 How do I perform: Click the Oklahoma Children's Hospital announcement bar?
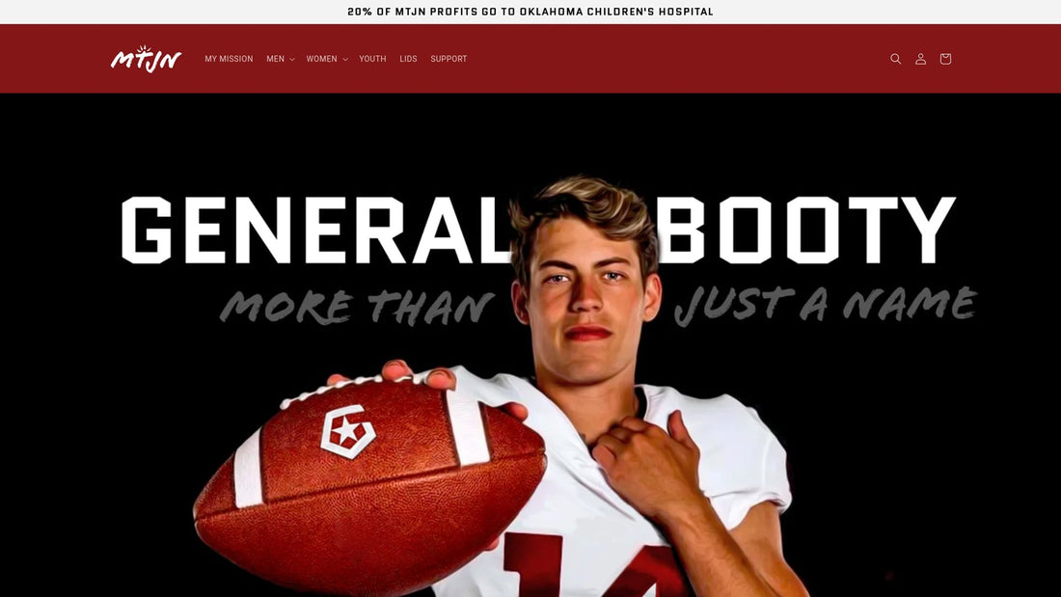coord(530,12)
